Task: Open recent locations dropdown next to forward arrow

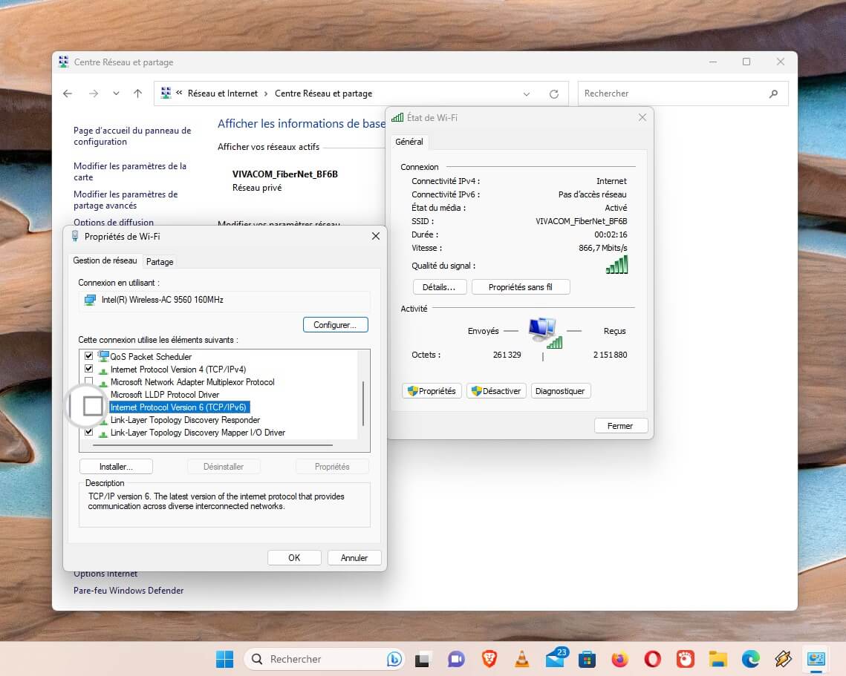Action: [116, 93]
